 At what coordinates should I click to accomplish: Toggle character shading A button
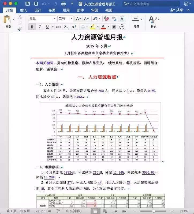114,27
